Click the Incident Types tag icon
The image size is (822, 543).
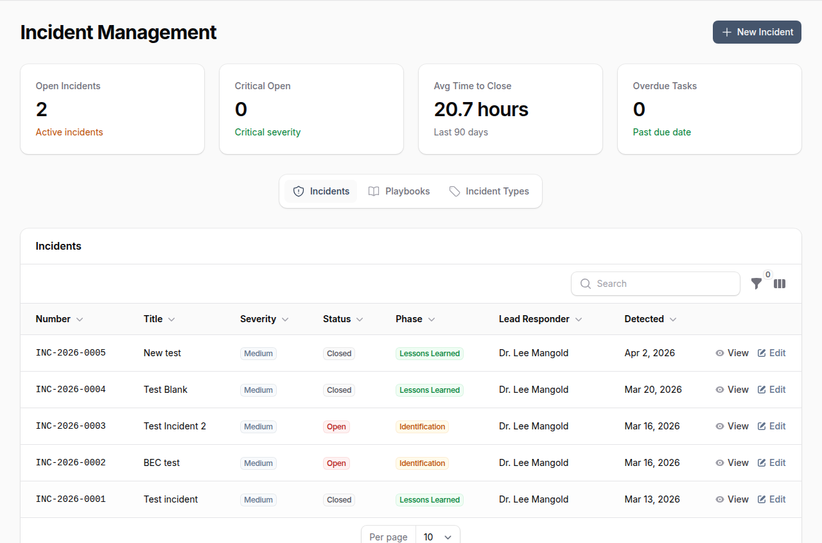pos(454,191)
